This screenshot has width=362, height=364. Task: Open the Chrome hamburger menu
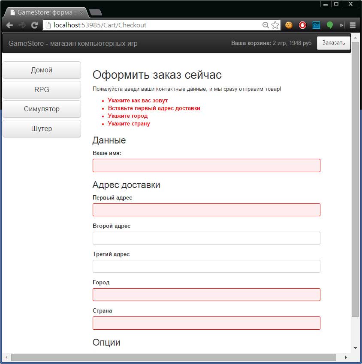353,25
